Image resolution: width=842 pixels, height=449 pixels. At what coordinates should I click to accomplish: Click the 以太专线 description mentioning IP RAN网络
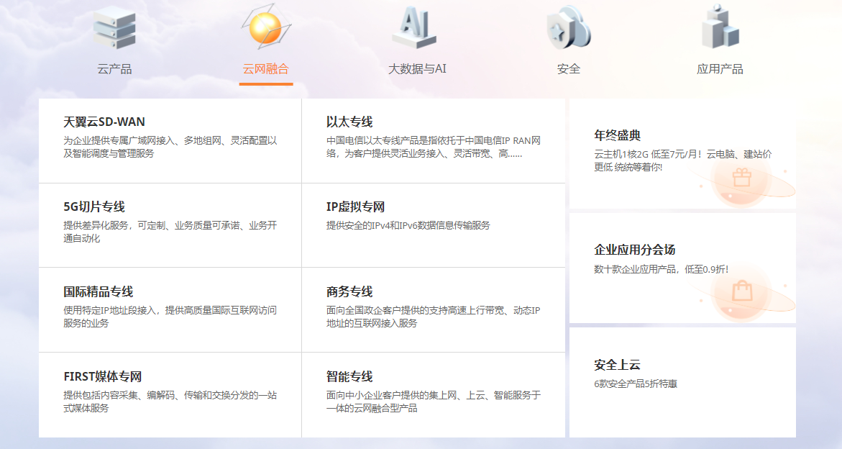(434, 148)
